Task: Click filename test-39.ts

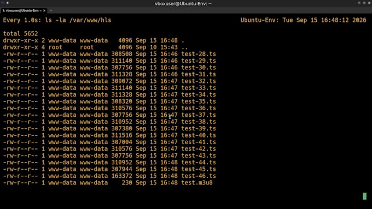Action: point(199,129)
